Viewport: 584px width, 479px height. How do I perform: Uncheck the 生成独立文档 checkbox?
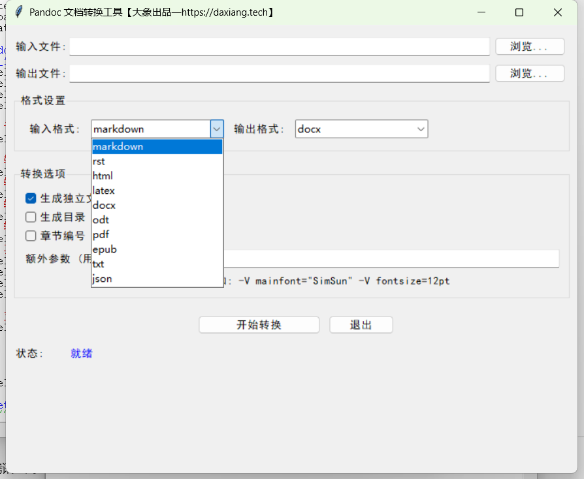31,198
